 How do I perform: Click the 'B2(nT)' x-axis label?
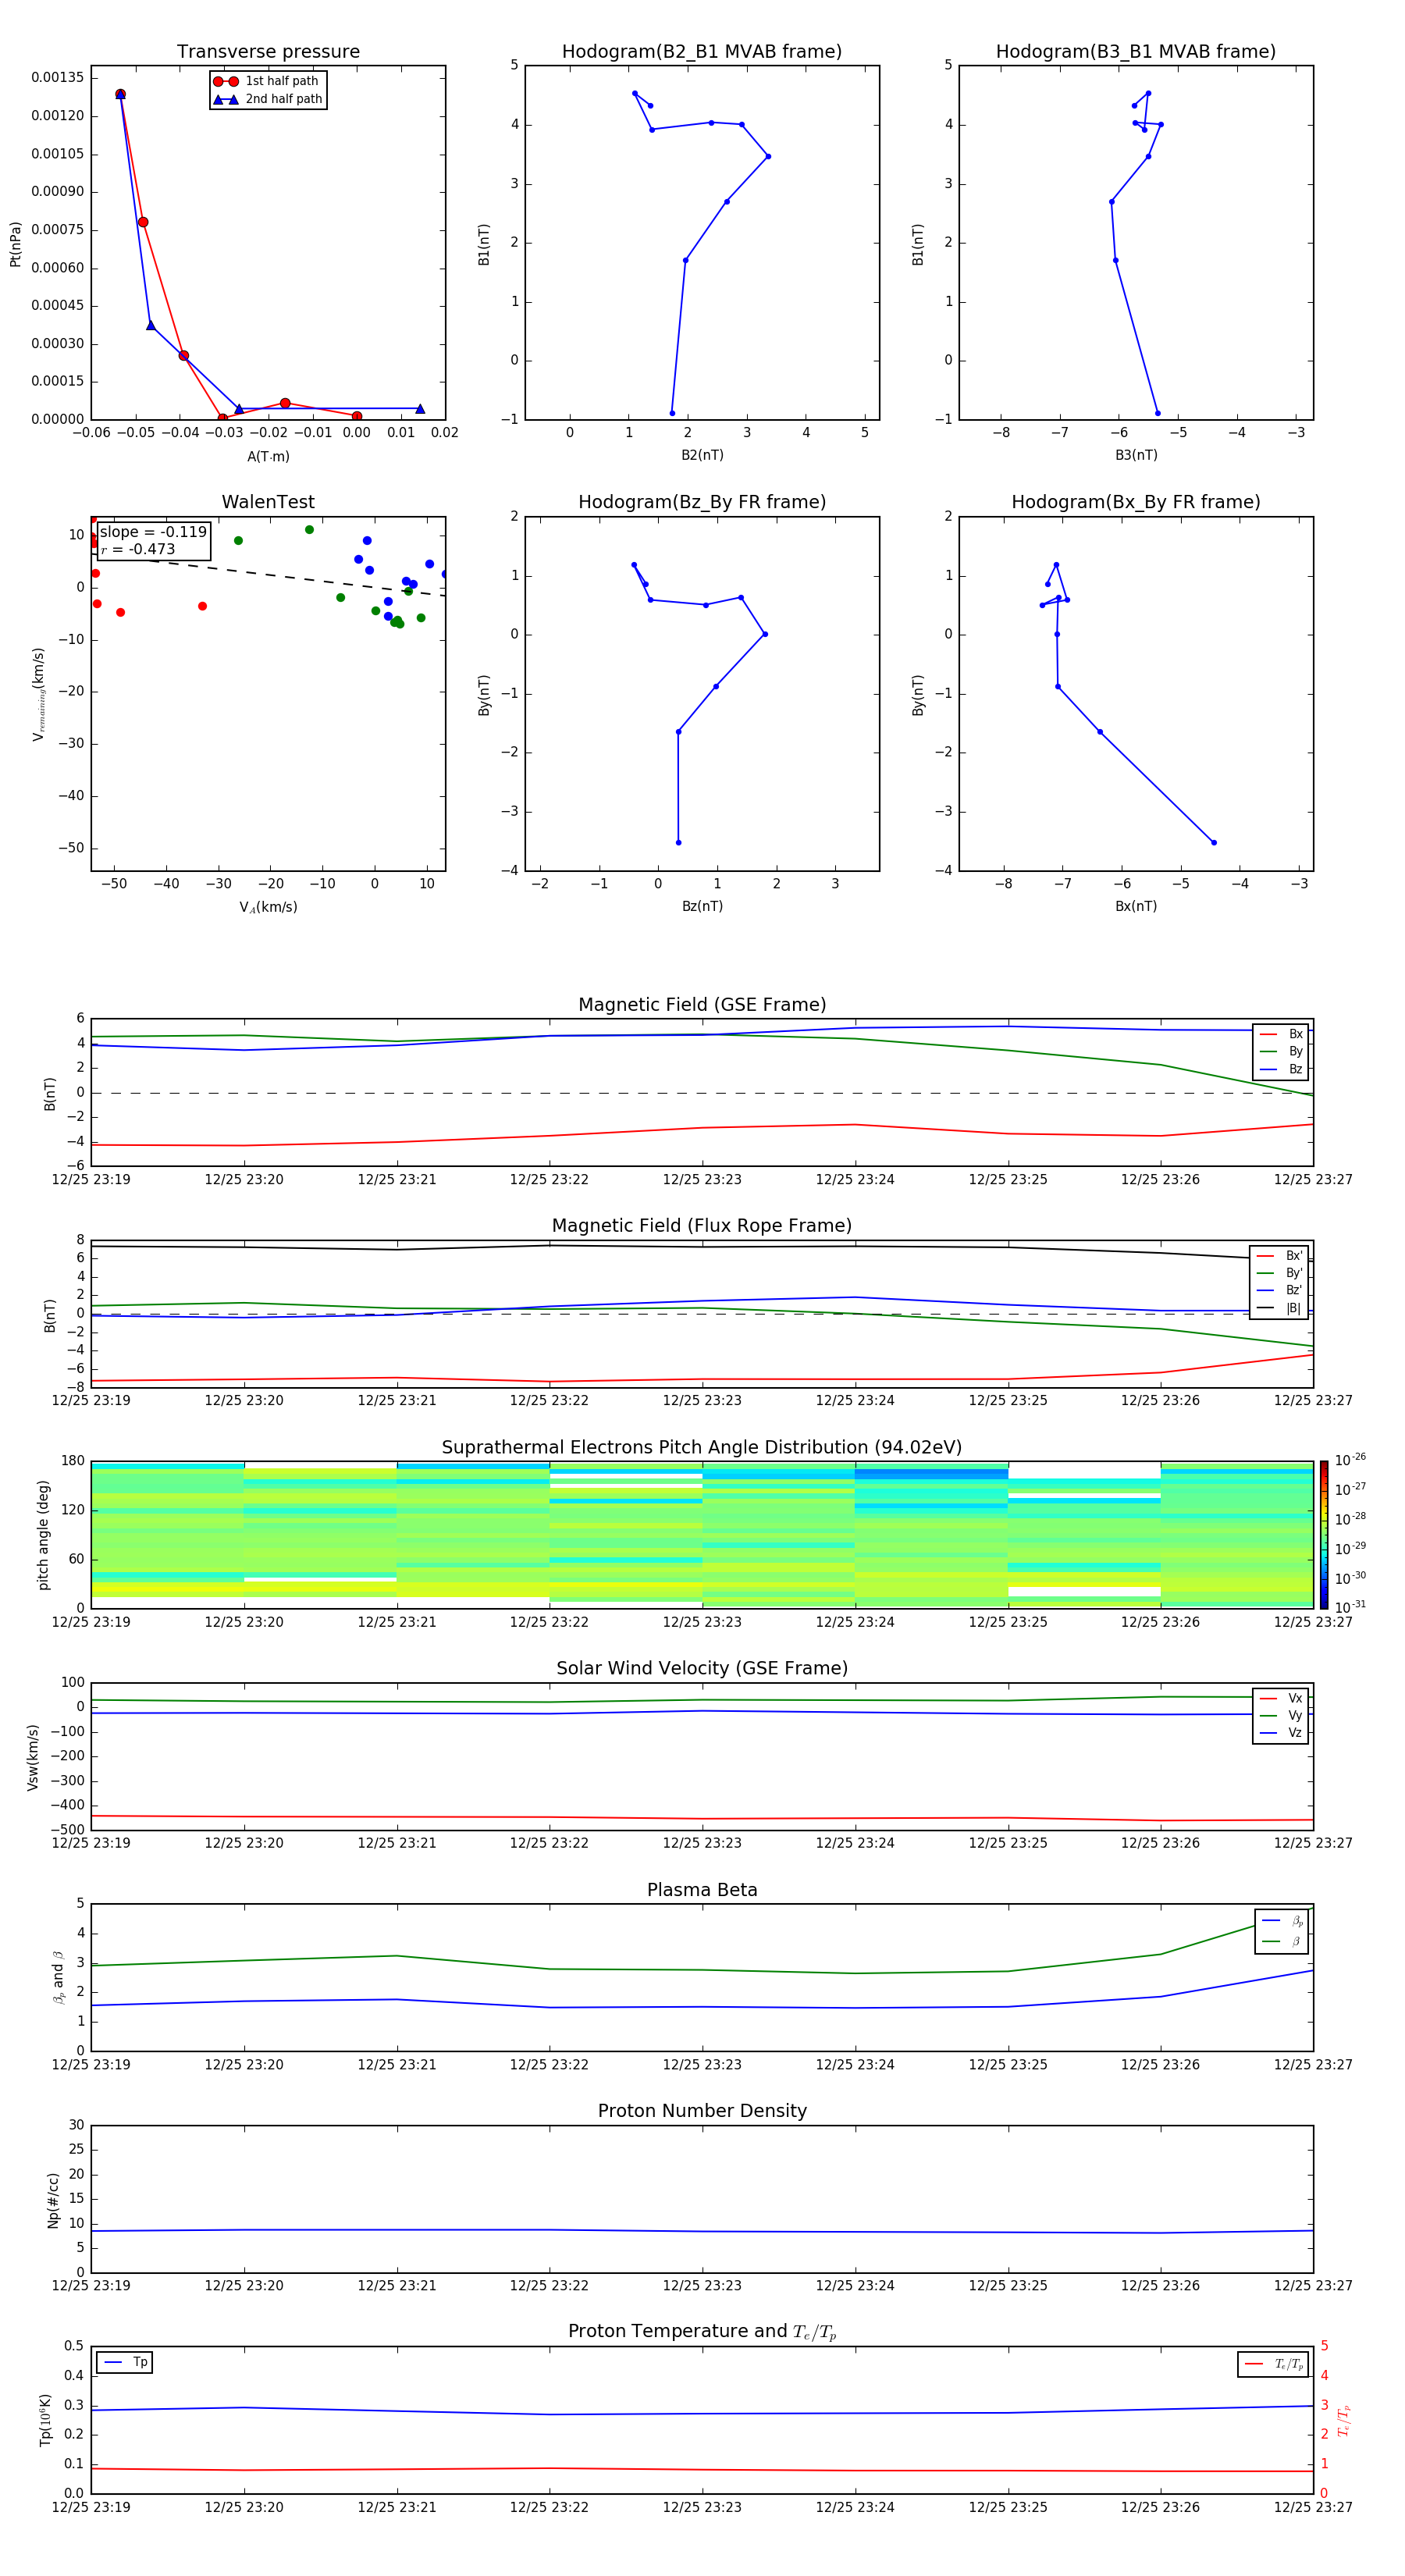click(x=702, y=455)
